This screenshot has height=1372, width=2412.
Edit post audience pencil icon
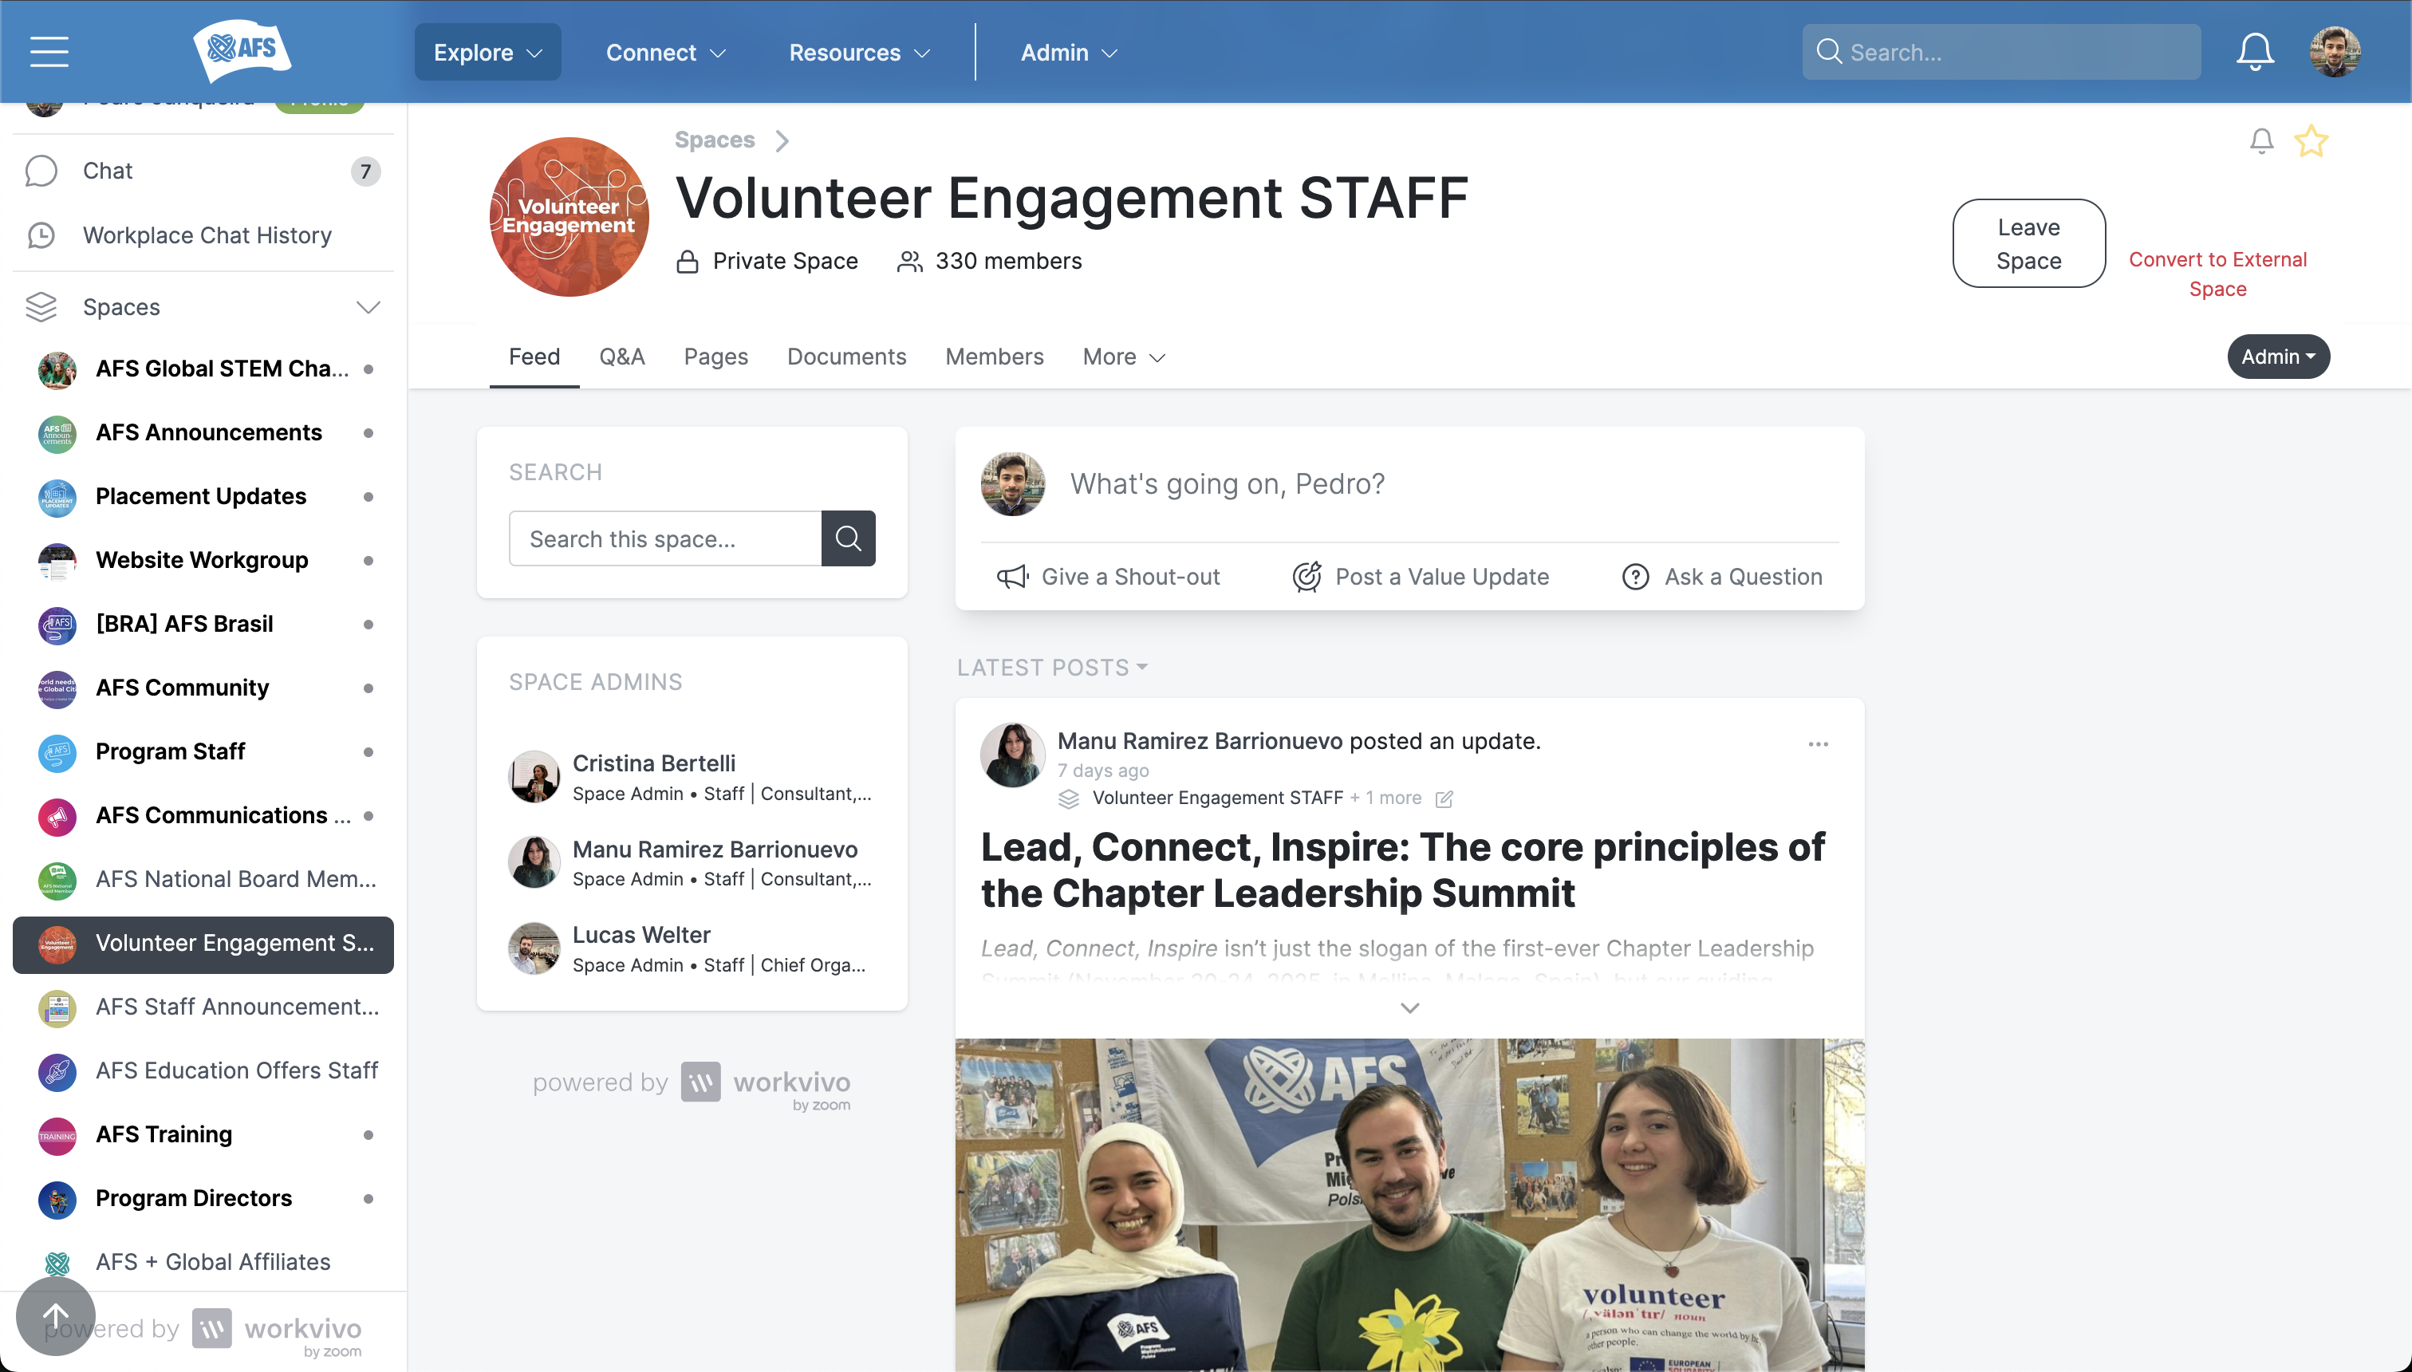coord(1444,798)
